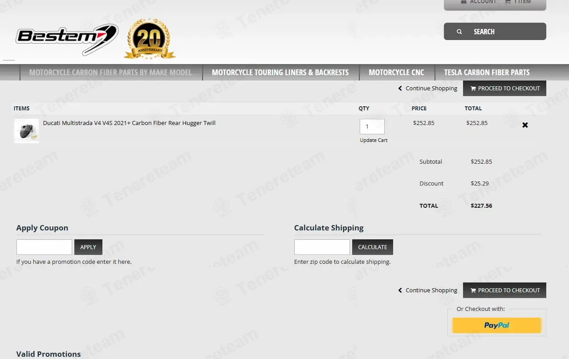Click the zip code input field
Screen dimensions: 569x359
(x=322, y=247)
